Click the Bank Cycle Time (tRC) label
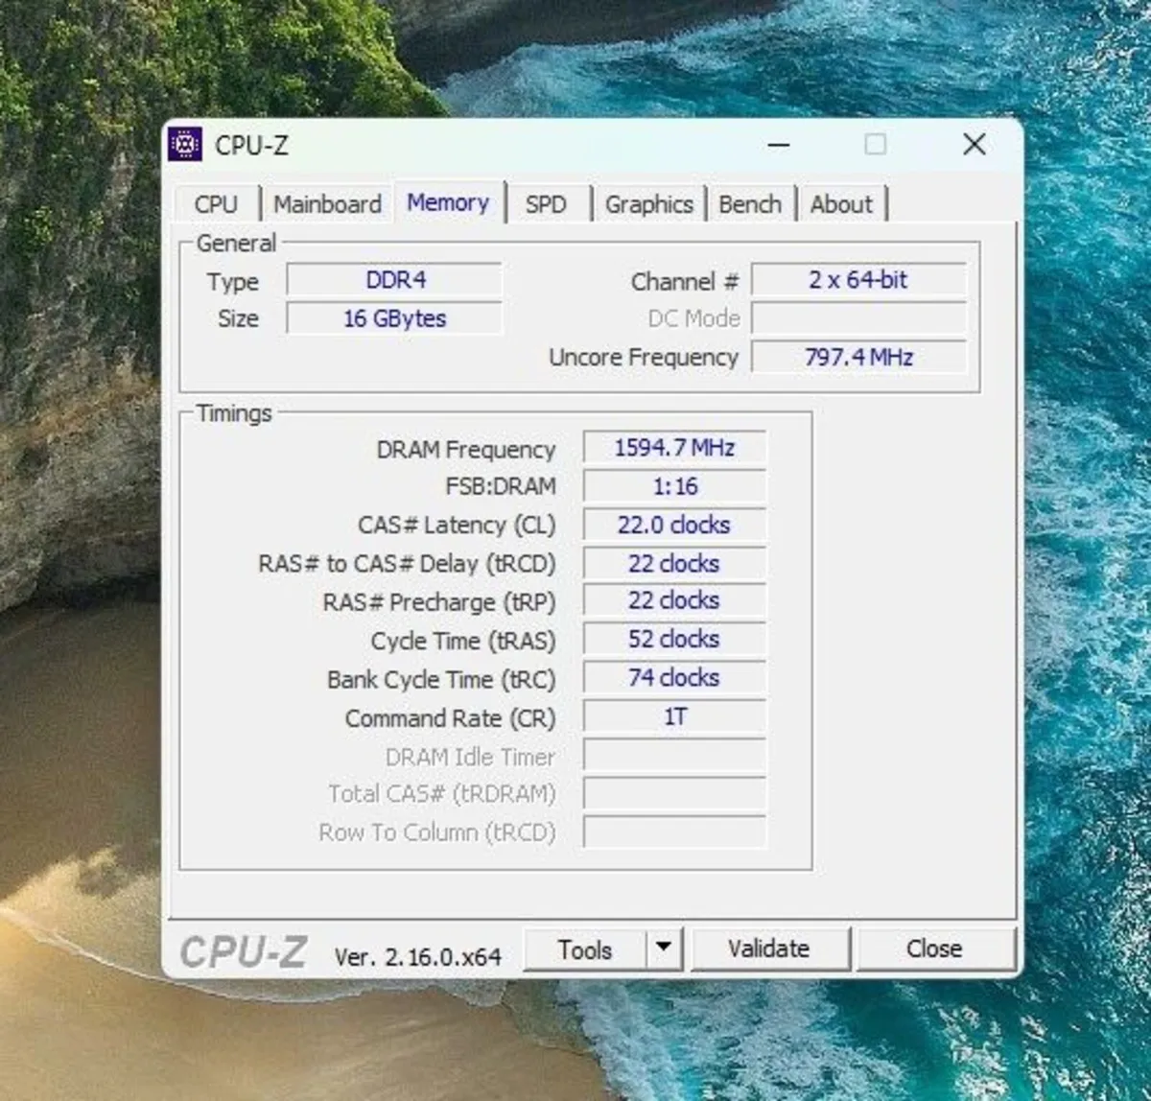The width and height of the screenshot is (1151, 1101). tap(441, 680)
